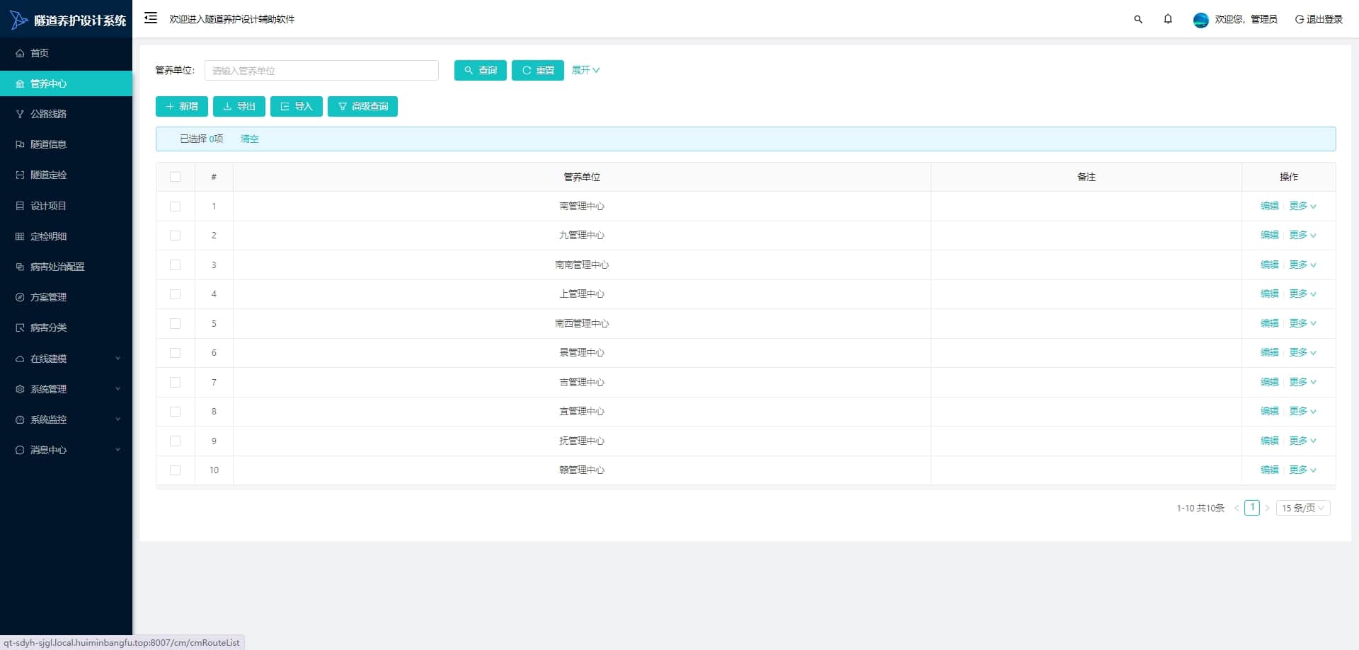Open 更多 dropdown for row 6 景管理中心

(1302, 352)
